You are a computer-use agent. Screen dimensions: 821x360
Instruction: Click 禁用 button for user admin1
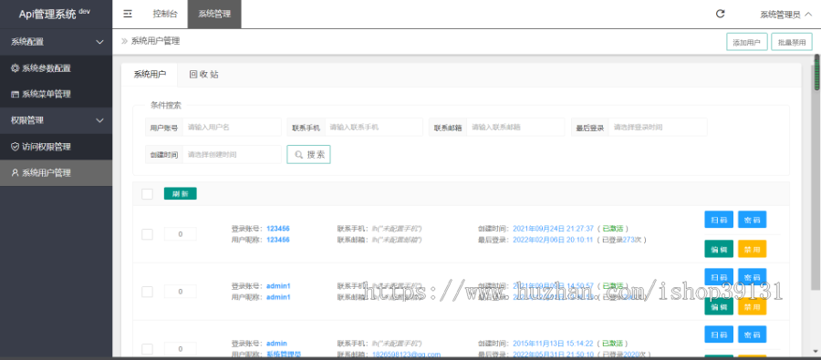(753, 306)
